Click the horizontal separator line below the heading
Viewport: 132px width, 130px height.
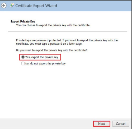tap(68, 31)
